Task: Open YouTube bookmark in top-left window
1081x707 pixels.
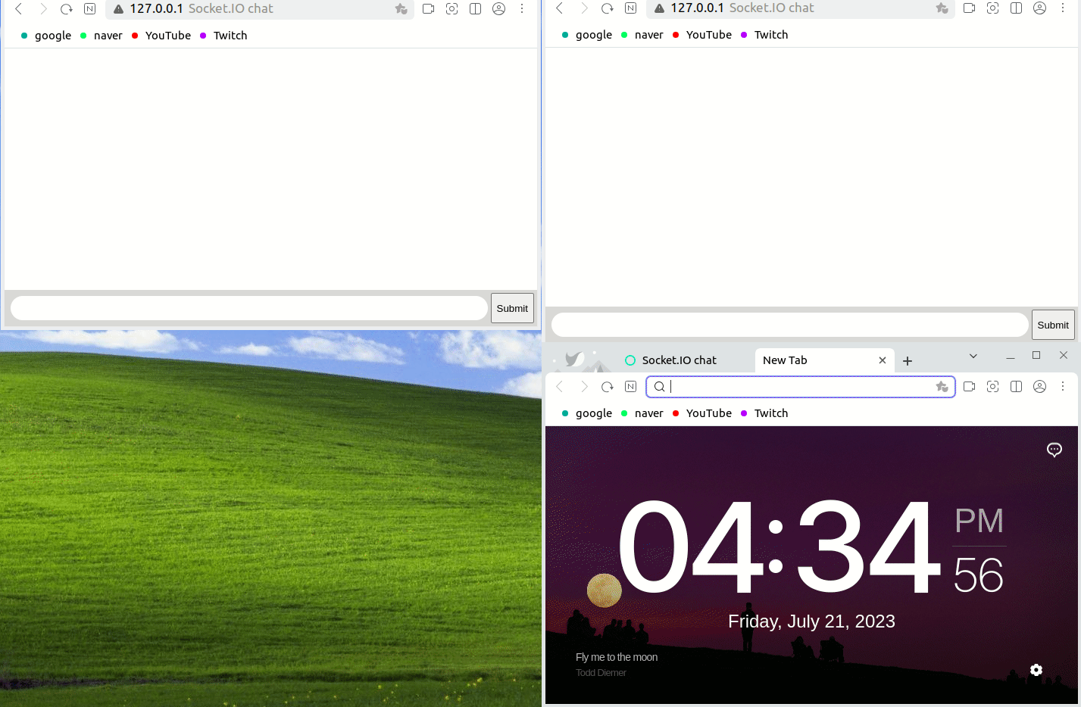Action: pos(161,36)
